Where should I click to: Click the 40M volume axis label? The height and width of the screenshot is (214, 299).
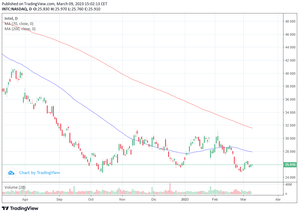point(289,184)
